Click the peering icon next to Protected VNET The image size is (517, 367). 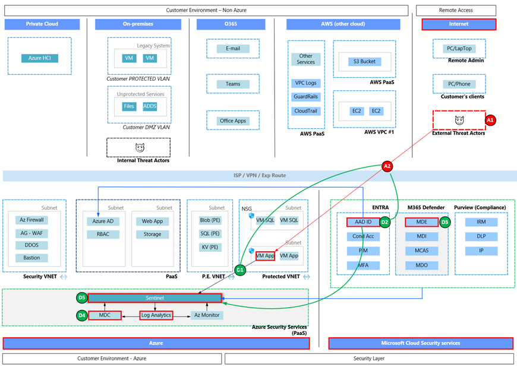(306, 277)
